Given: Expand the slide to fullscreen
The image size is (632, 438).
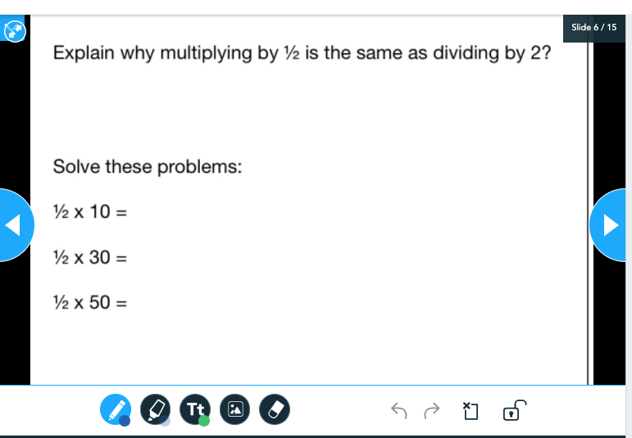Looking at the screenshot, I should (x=15, y=32).
